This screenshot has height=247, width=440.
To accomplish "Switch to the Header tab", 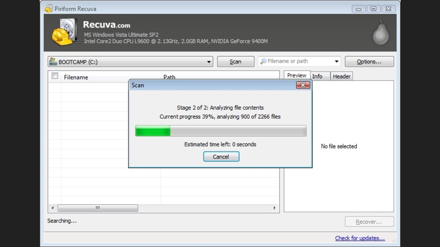I will coord(342,76).
